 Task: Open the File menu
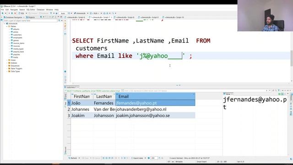point(2,10)
